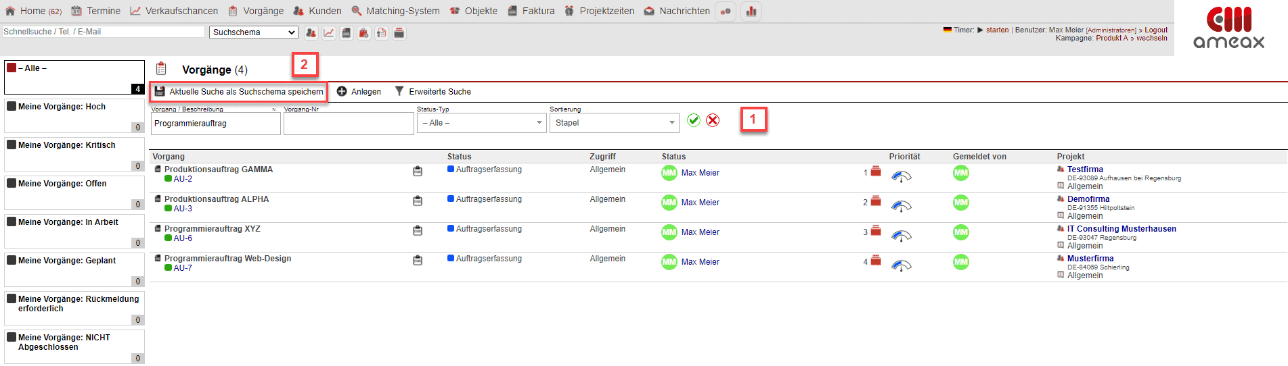Image resolution: width=1288 pixels, height=366 pixels.
Task: Open the Suchschema dropdown
Action: coord(254,32)
